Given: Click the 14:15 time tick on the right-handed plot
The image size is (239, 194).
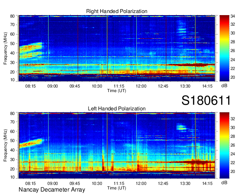Looking at the screenshot, I should point(207,86).
